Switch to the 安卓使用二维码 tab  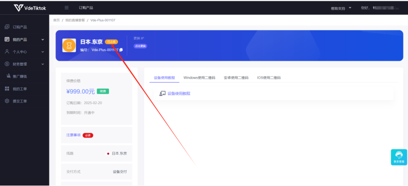[236, 78]
